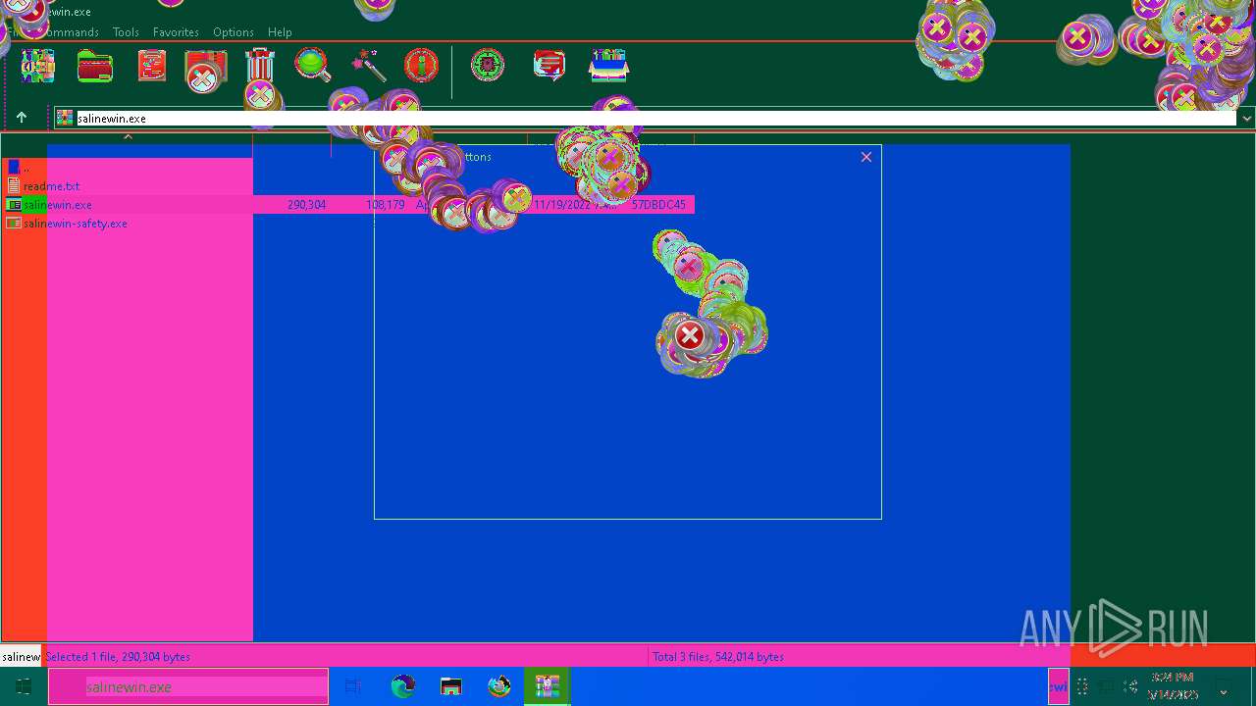Launch the Wizard wand toolbar icon
Image resolution: width=1256 pixels, height=706 pixels.
tap(369, 66)
